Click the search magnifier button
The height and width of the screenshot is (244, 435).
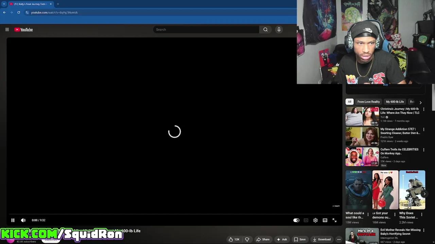point(265,29)
